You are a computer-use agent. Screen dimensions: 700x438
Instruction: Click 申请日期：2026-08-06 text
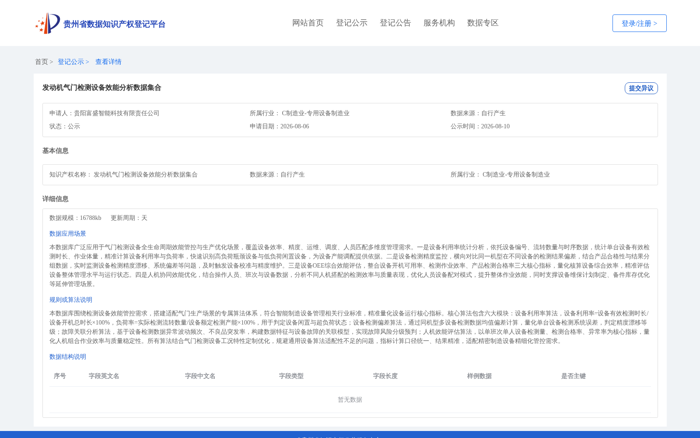[x=279, y=126]
